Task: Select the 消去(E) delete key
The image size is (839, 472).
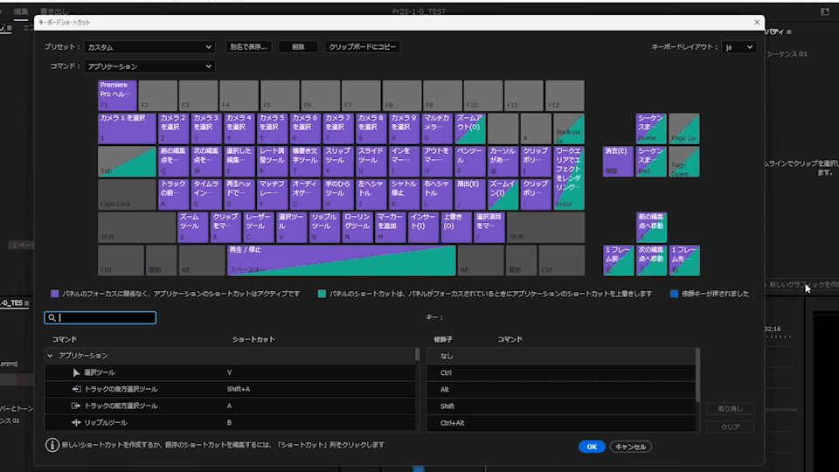Action: (x=618, y=162)
